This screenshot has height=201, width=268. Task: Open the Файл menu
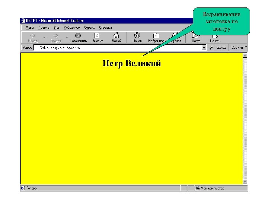pyautogui.click(x=30, y=28)
